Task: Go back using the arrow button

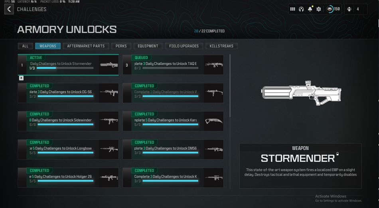Action: tap(9, 9)
